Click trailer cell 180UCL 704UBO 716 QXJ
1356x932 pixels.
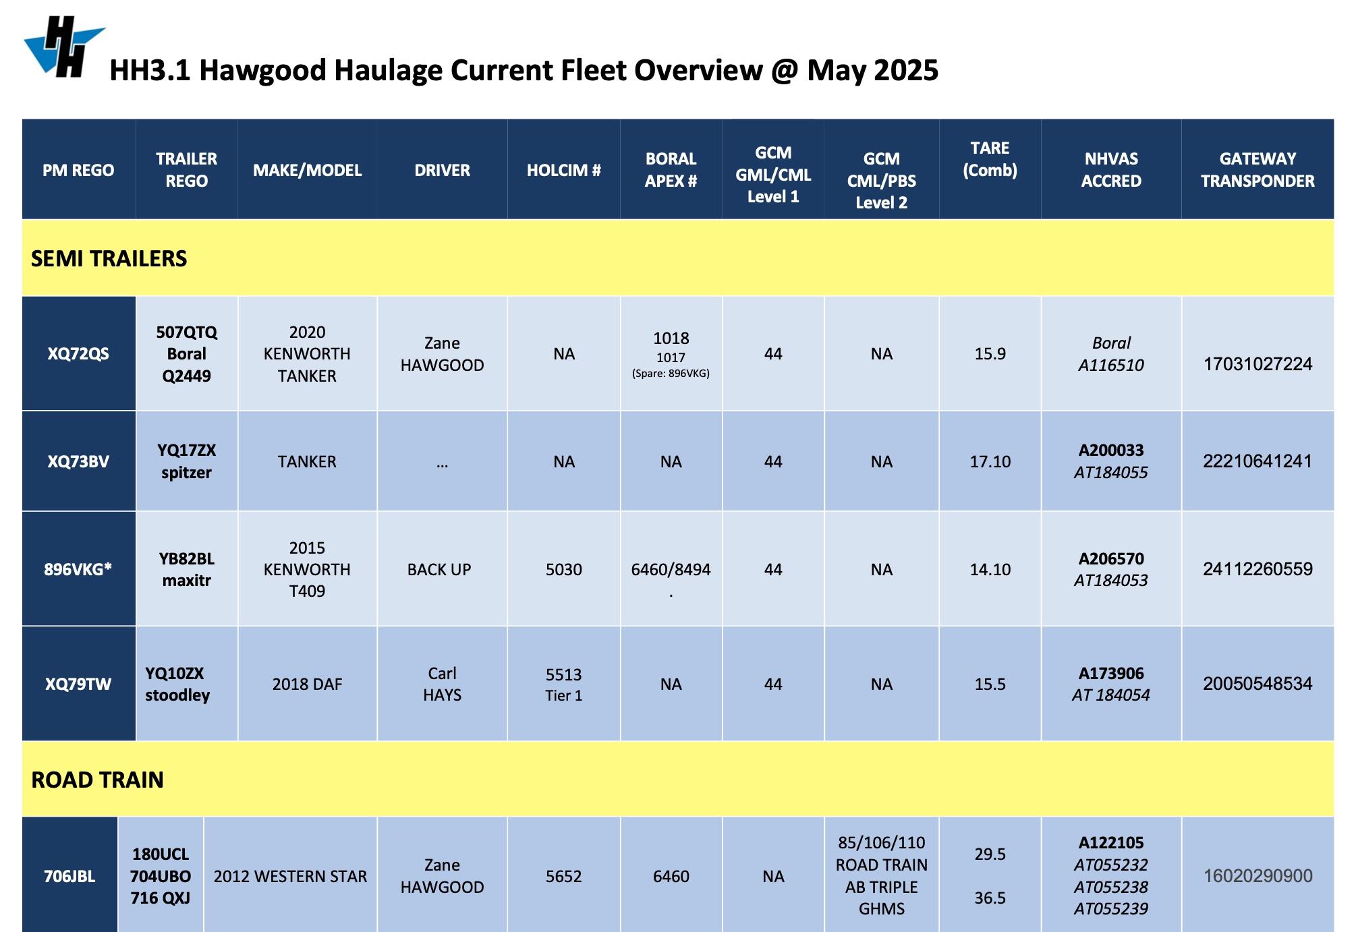click(161, 876)
